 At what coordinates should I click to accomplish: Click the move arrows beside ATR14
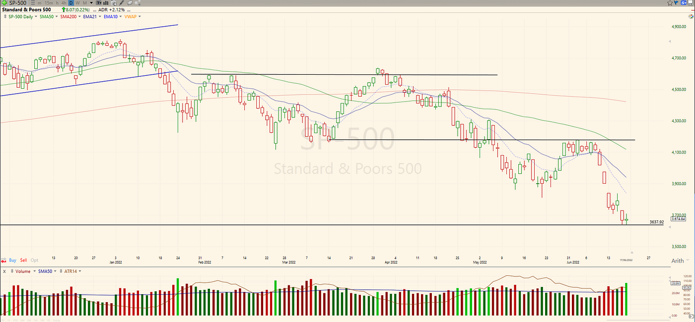[x=61, y=271]
